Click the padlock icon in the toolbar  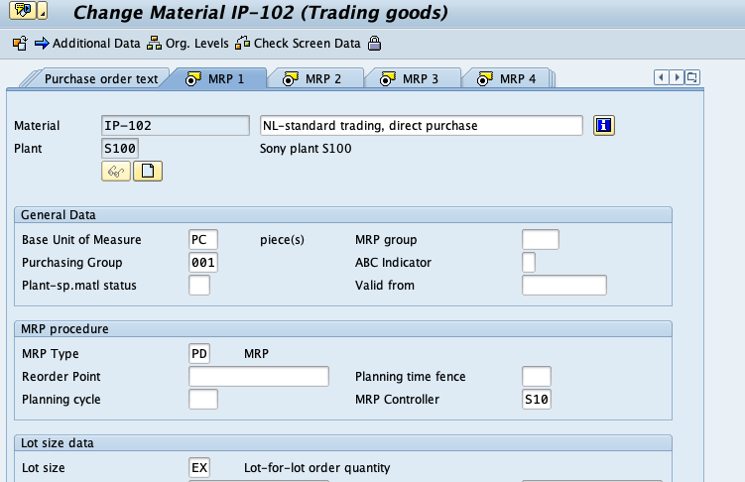tap(374, 44)
